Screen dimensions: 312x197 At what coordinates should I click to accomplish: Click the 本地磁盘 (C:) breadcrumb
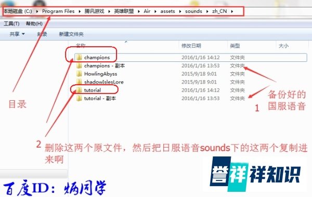click(x=18, y=11)
